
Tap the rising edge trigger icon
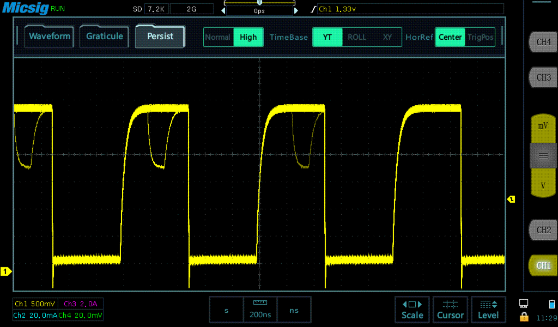pos(313,9)
